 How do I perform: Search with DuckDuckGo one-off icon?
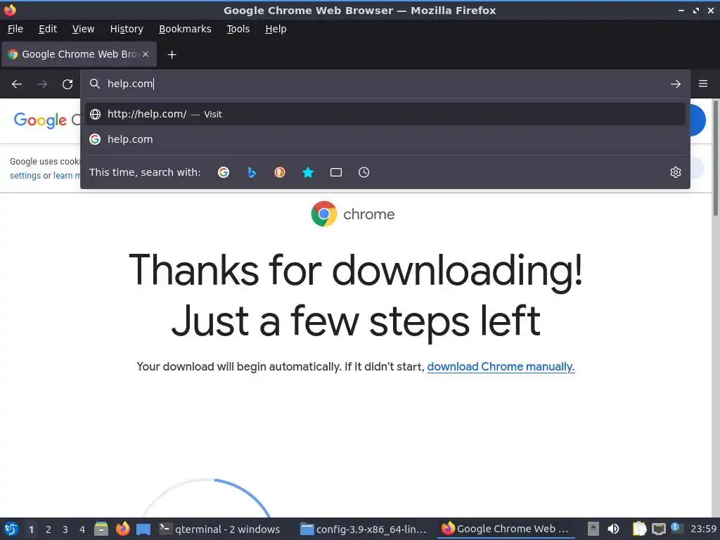pos(280,172)
